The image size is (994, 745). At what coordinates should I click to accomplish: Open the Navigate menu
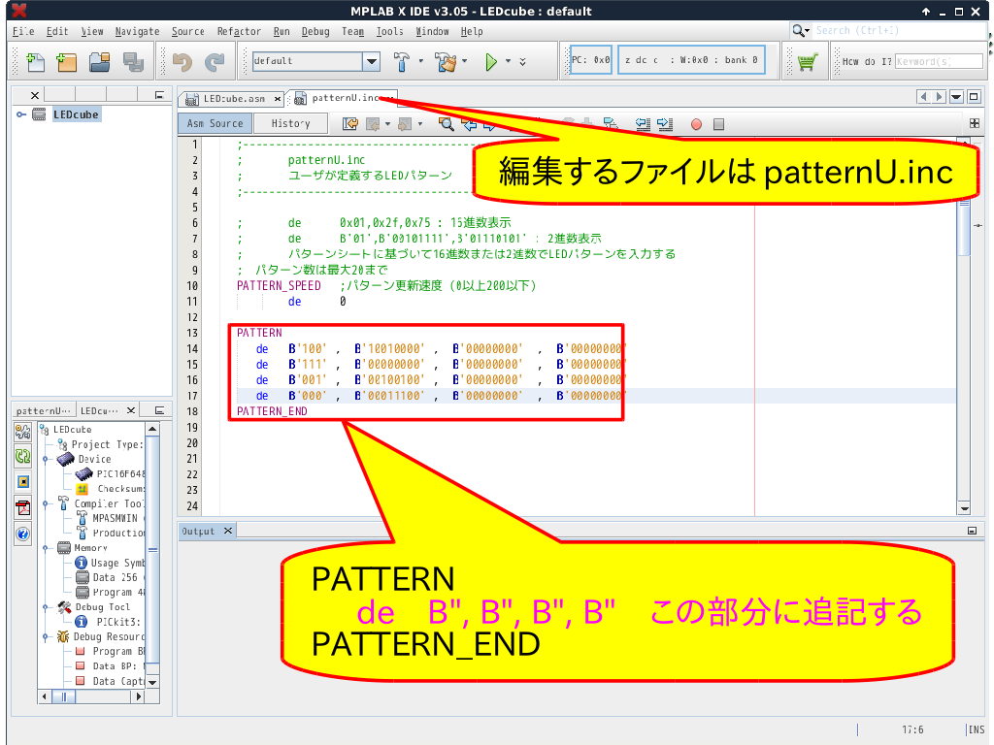(137, 31)
